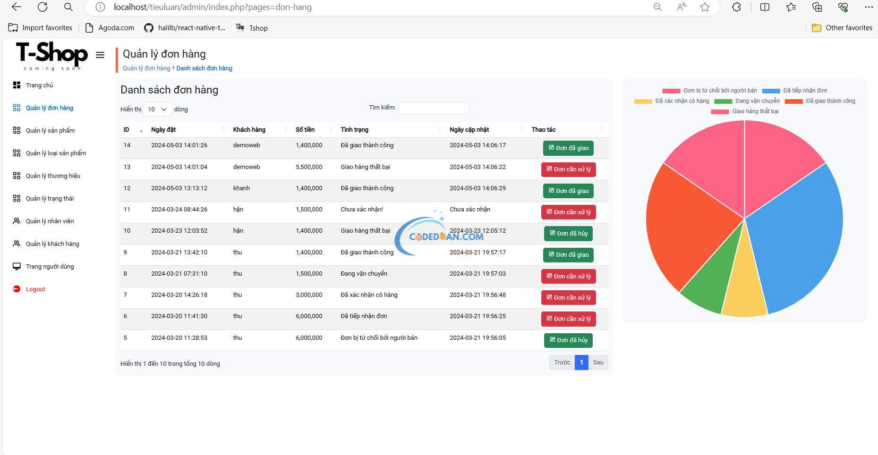The image size is (878, 455).
Task: Click the T-Shop logo
Action: coord(52,56)
